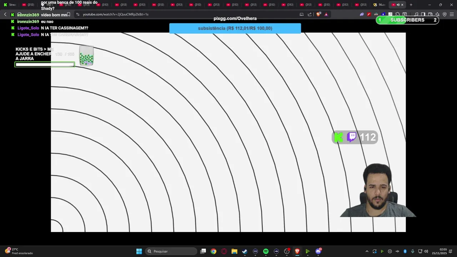457x257 pixels.
Task: Click the green-filled jar image
Action: tap(86, 56)
